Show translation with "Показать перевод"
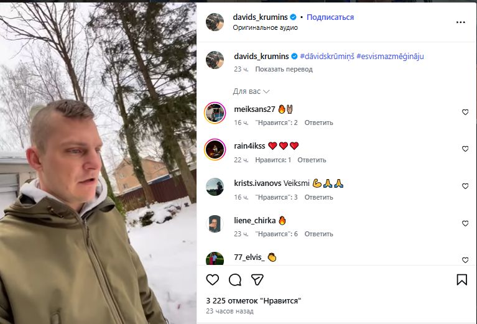The height and width of the screenshot is (324, 477). [x=284, y=69]
